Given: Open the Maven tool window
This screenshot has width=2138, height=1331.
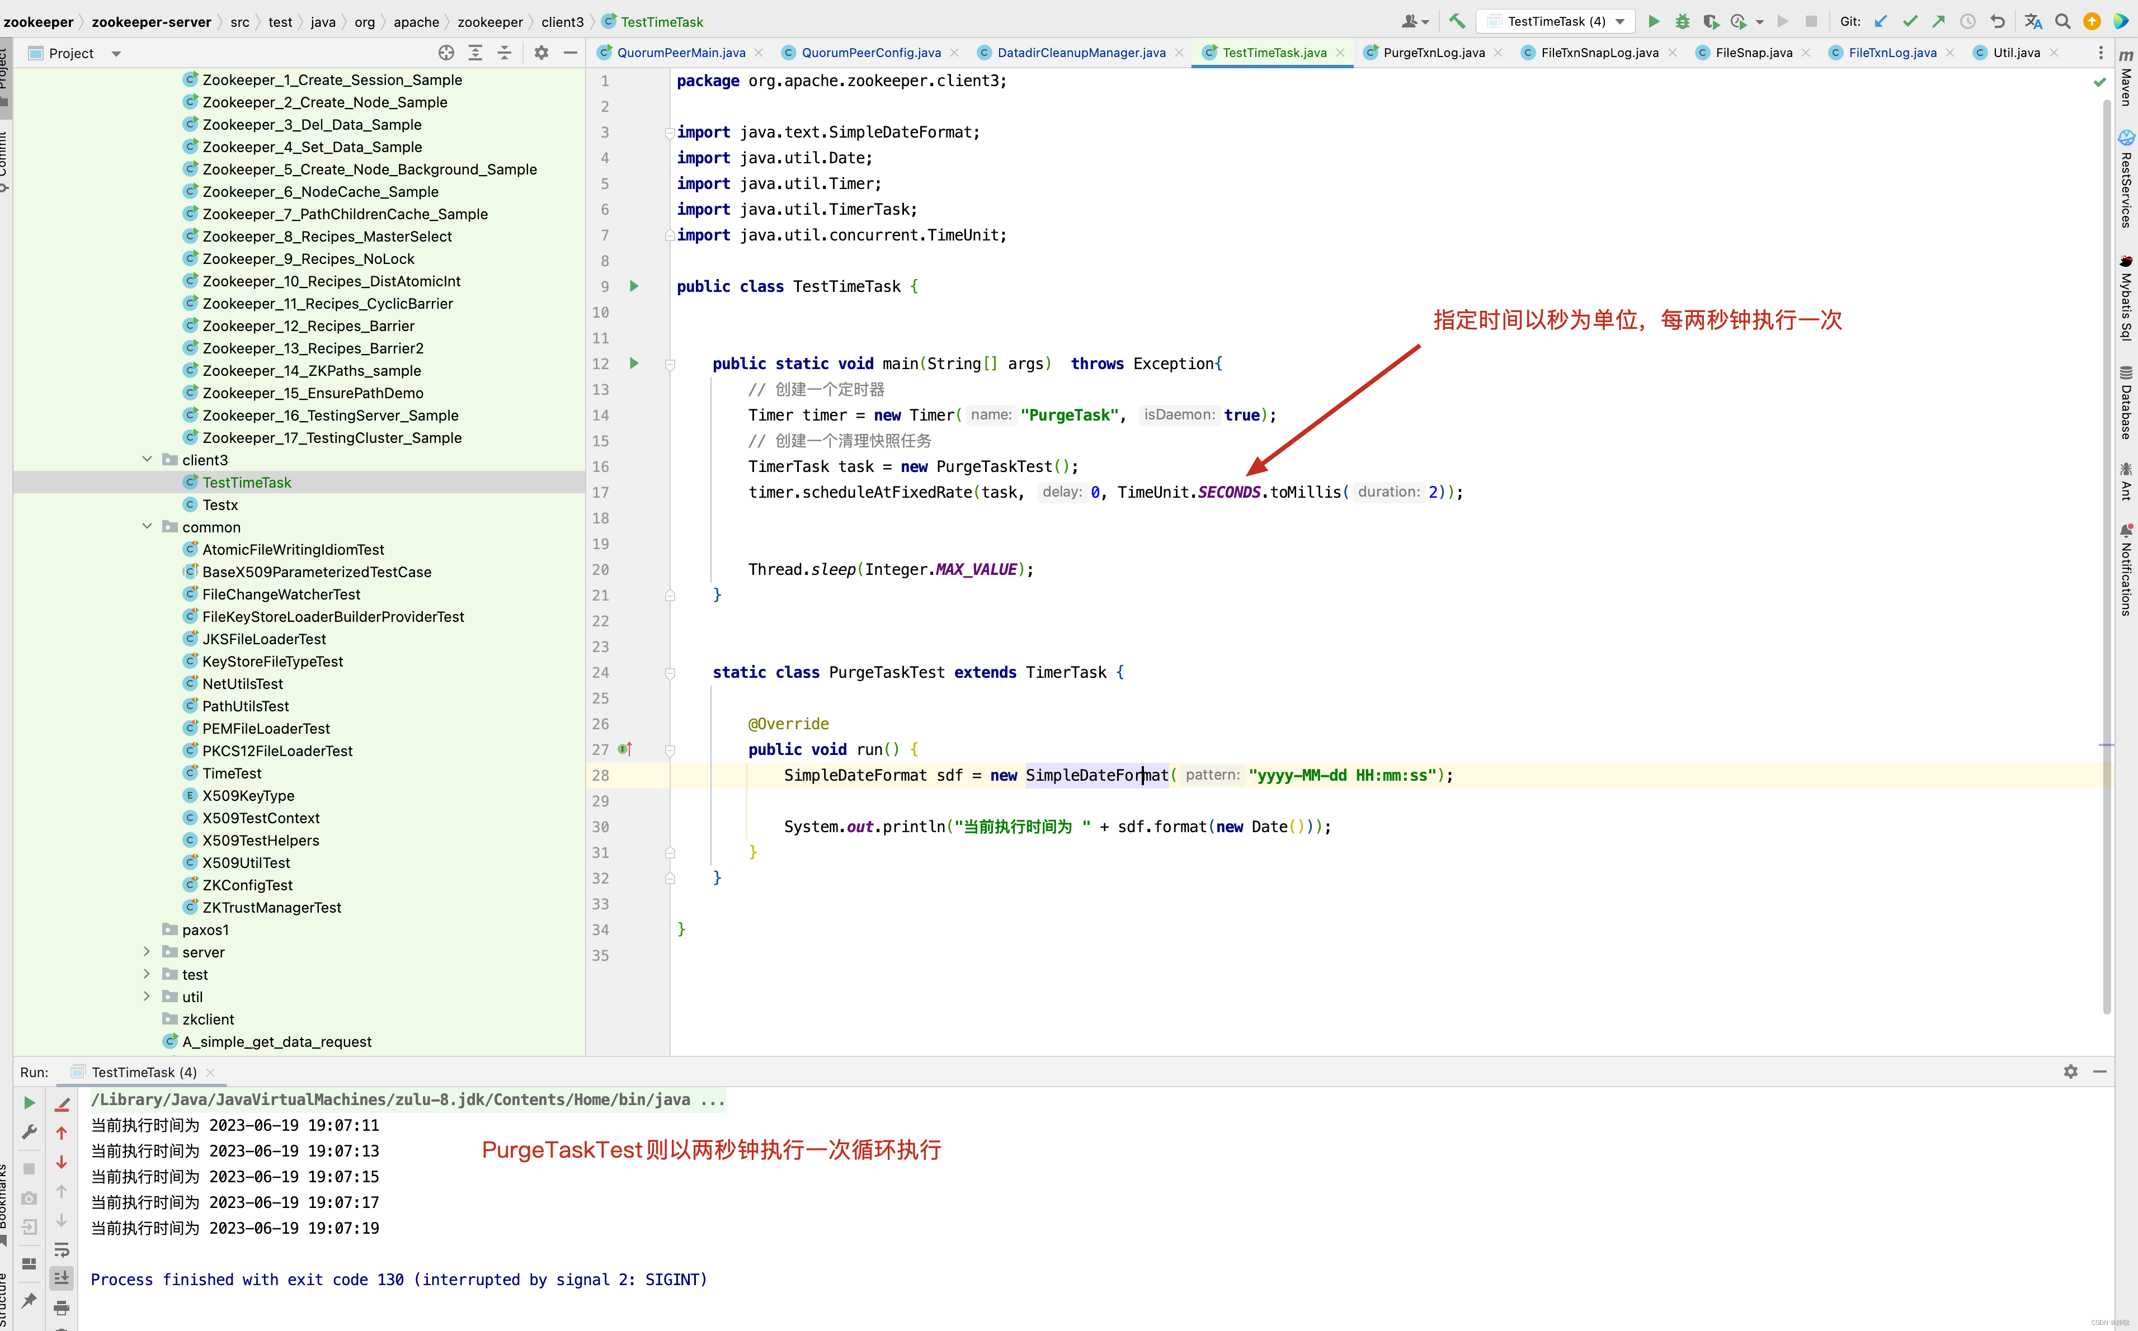Looking at the screenshot, I should [x=2126, y=78].
